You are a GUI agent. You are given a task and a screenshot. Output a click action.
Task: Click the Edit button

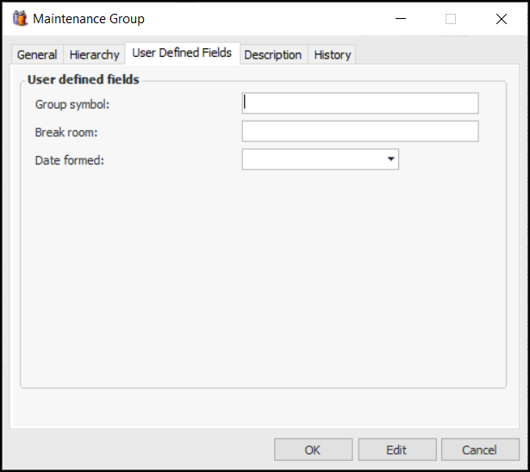pos(396,450)
